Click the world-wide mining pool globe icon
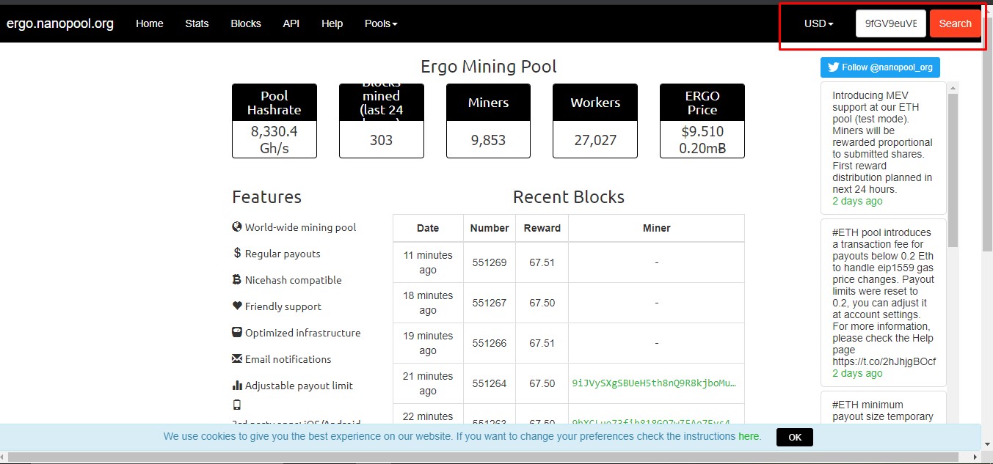The width and height of the screenshot is (993, 464). click(x=236, y=227)
